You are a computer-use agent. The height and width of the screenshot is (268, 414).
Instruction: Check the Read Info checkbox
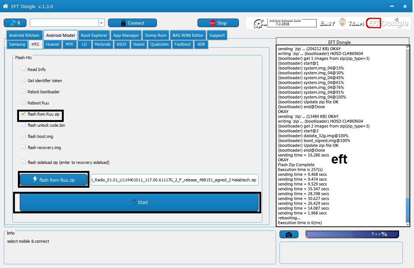coord(23,69)
